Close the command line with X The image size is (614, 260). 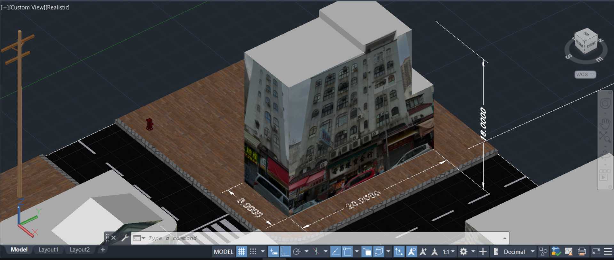(114, 238)
